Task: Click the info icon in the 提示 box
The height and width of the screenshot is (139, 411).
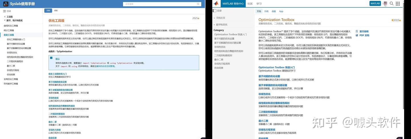Action: pyautogui.click(x=51, y=58)
